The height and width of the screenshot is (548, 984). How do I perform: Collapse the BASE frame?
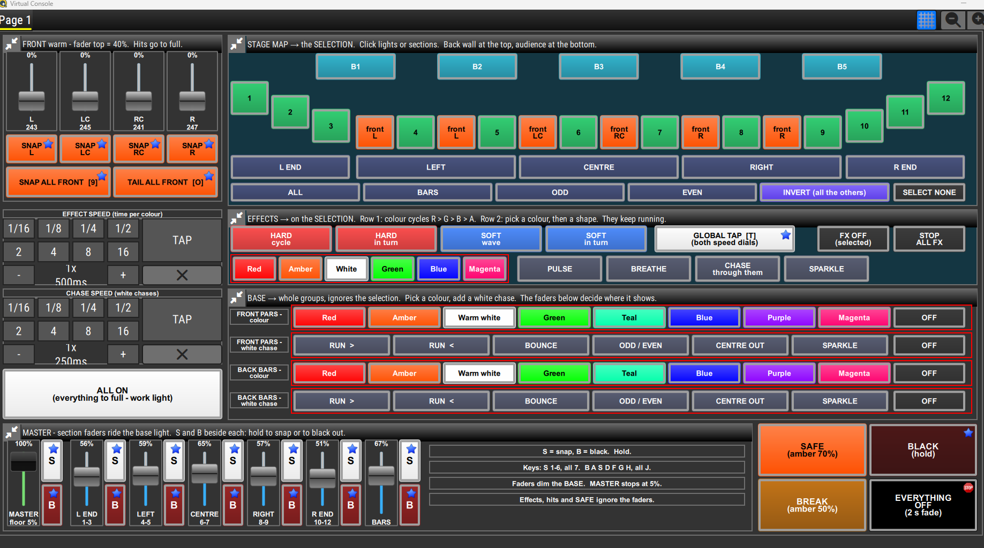click(x=236, y=298)
